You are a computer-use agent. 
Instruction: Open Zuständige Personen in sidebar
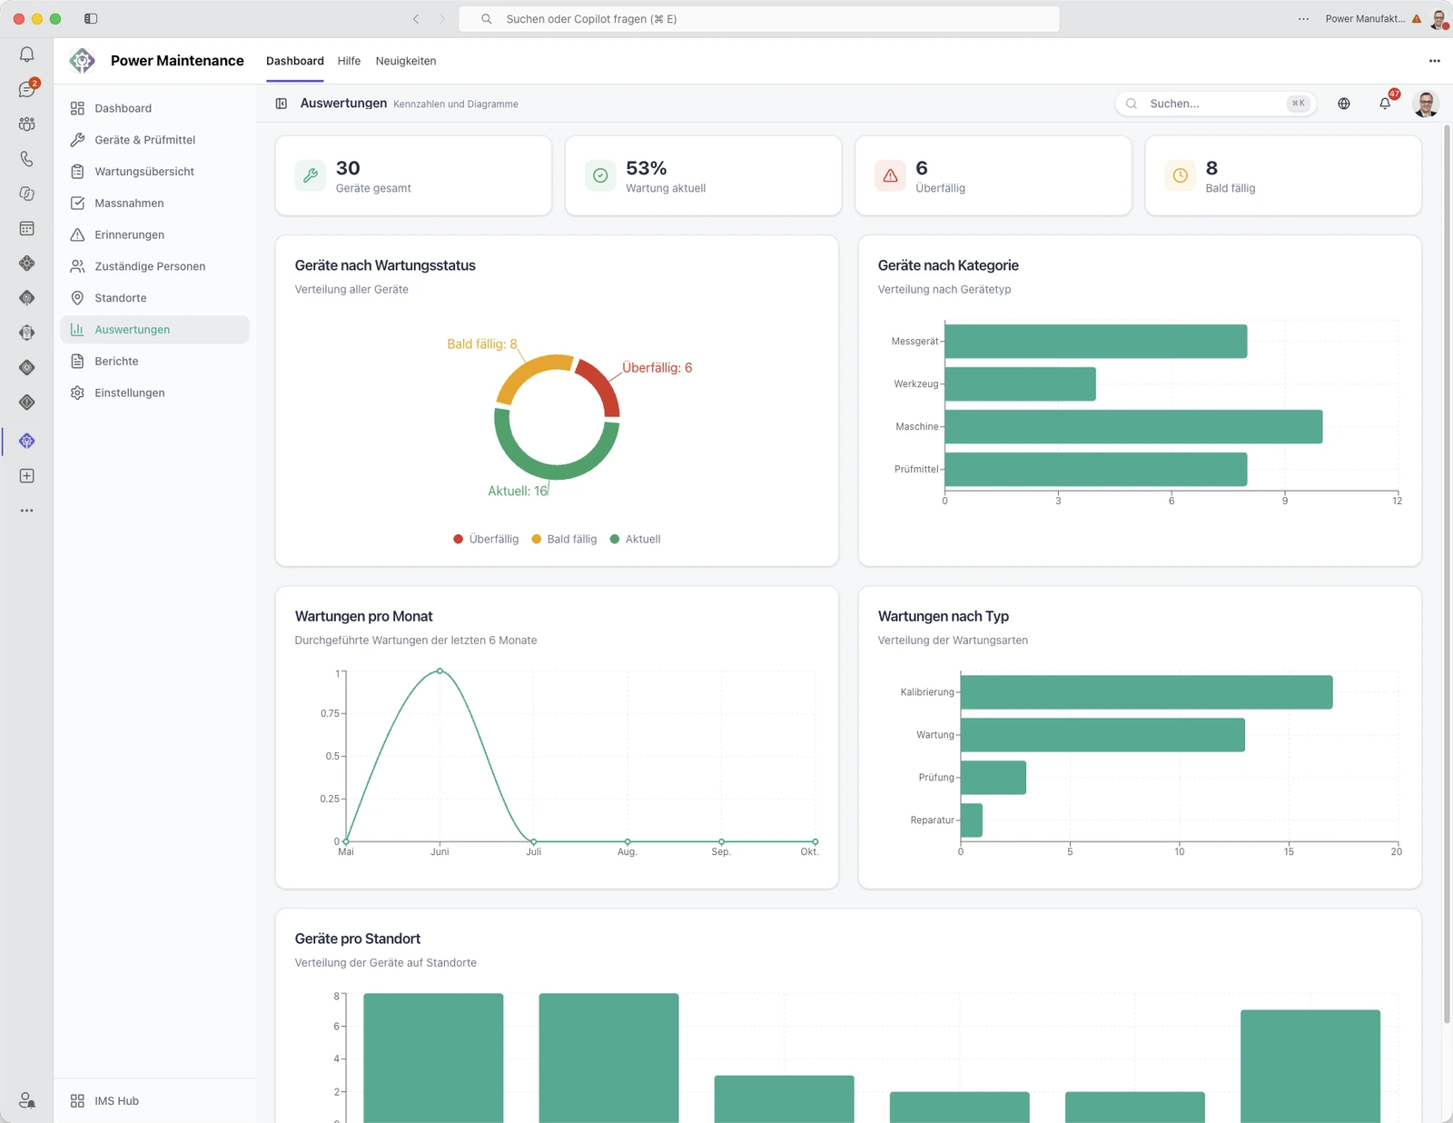pyautogui.click(x=154, y=266)
